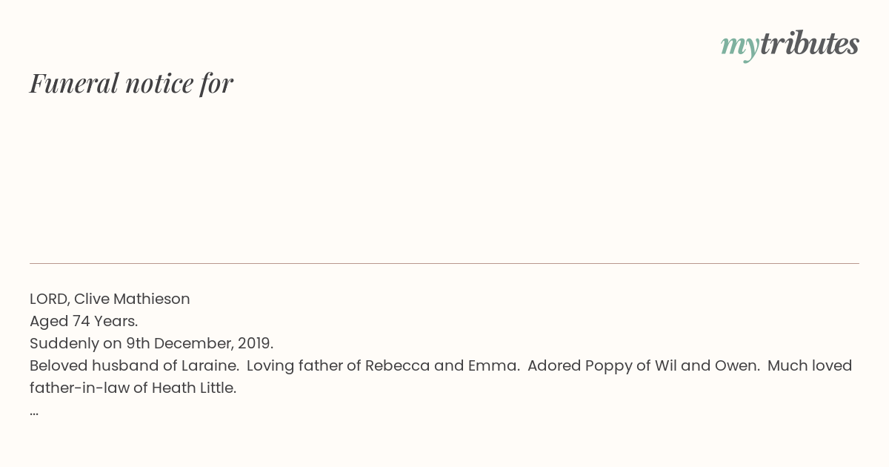The width and height of the screenshot is (889, 467).
Task: Click "Loving father of Rebecca and Emma"
Action: tap(382, 365)
